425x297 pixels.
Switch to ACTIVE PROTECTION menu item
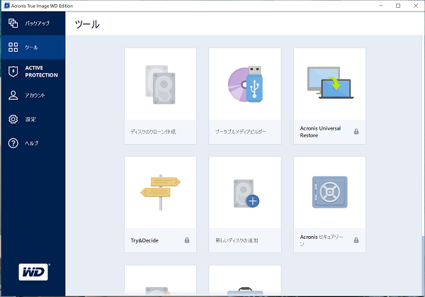pyautogui.click(x=41, y=71)
